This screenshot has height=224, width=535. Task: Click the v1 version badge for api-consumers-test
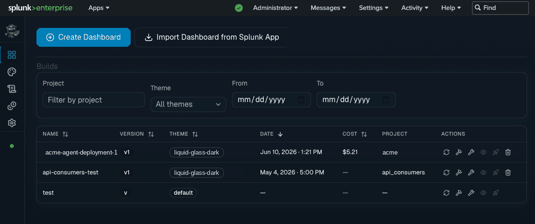coord(126,172)
